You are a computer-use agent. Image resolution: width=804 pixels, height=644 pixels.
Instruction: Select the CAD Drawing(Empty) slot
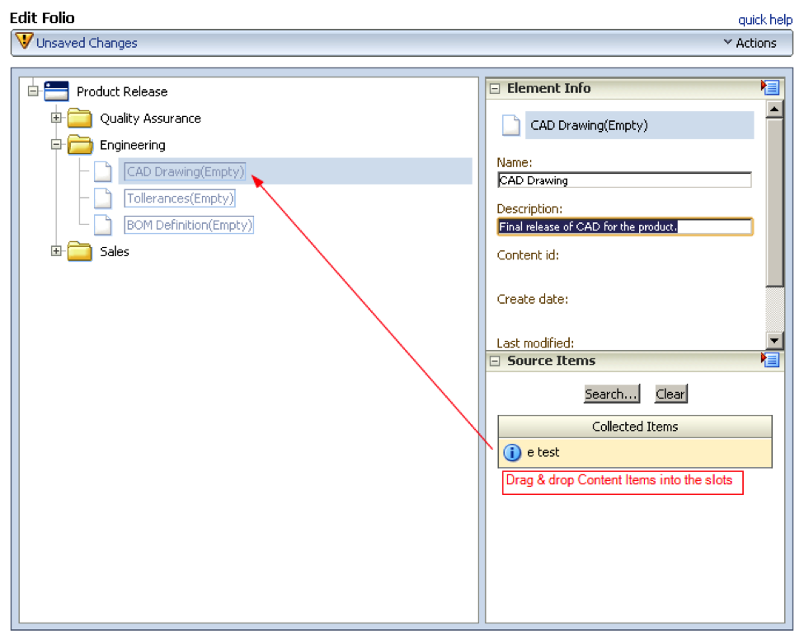pos(185,171)
